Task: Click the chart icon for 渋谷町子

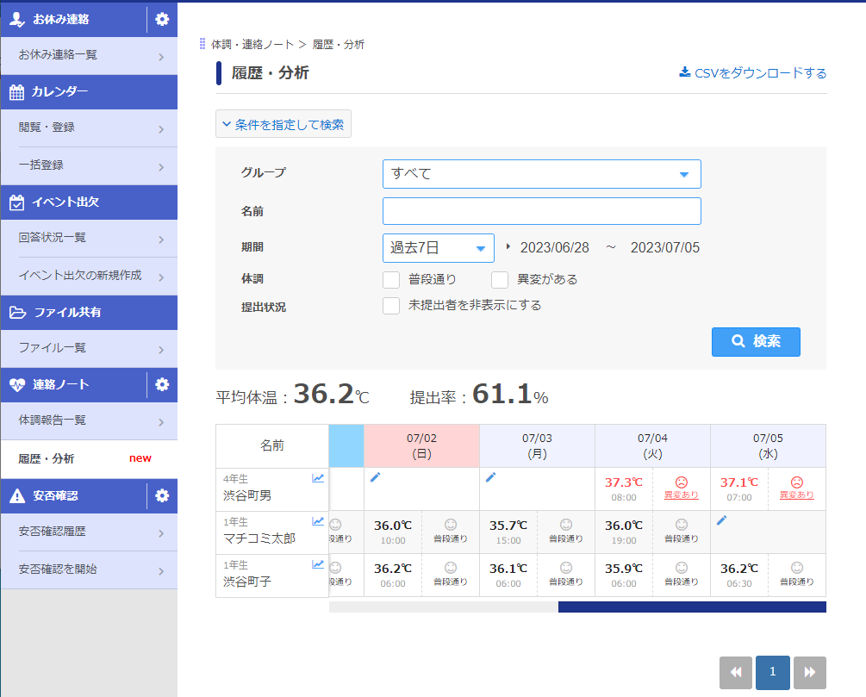Action: tap(318, 564)
